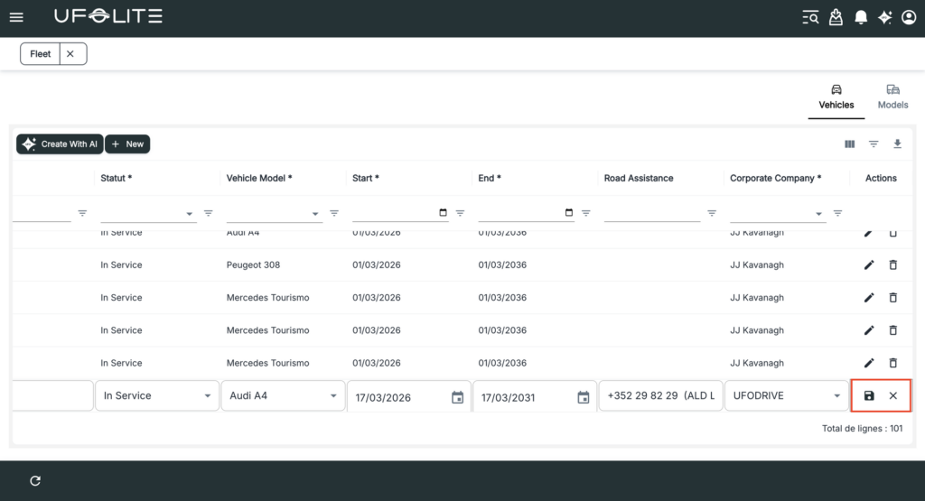Screen dimensions: 925x501
Task: Click the refresh icon in the footer
Action: click(x=35, y=480)
